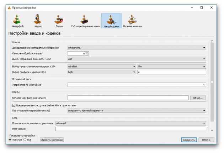This screenshot has width=224, height=153.
Task: Click the record directory or file input field
Action: [x=128, y=98]
